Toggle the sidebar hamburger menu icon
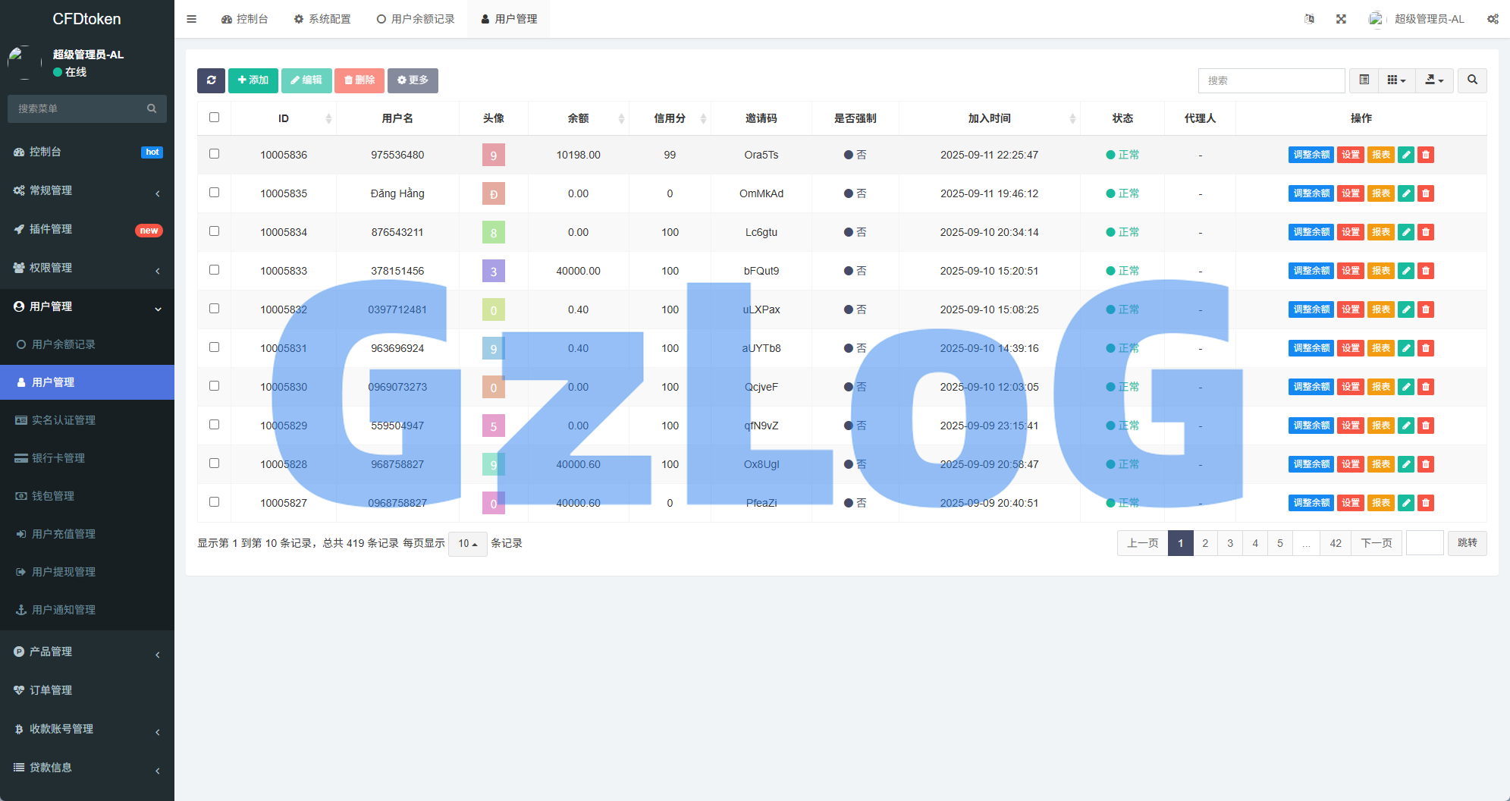 point(192,19)
